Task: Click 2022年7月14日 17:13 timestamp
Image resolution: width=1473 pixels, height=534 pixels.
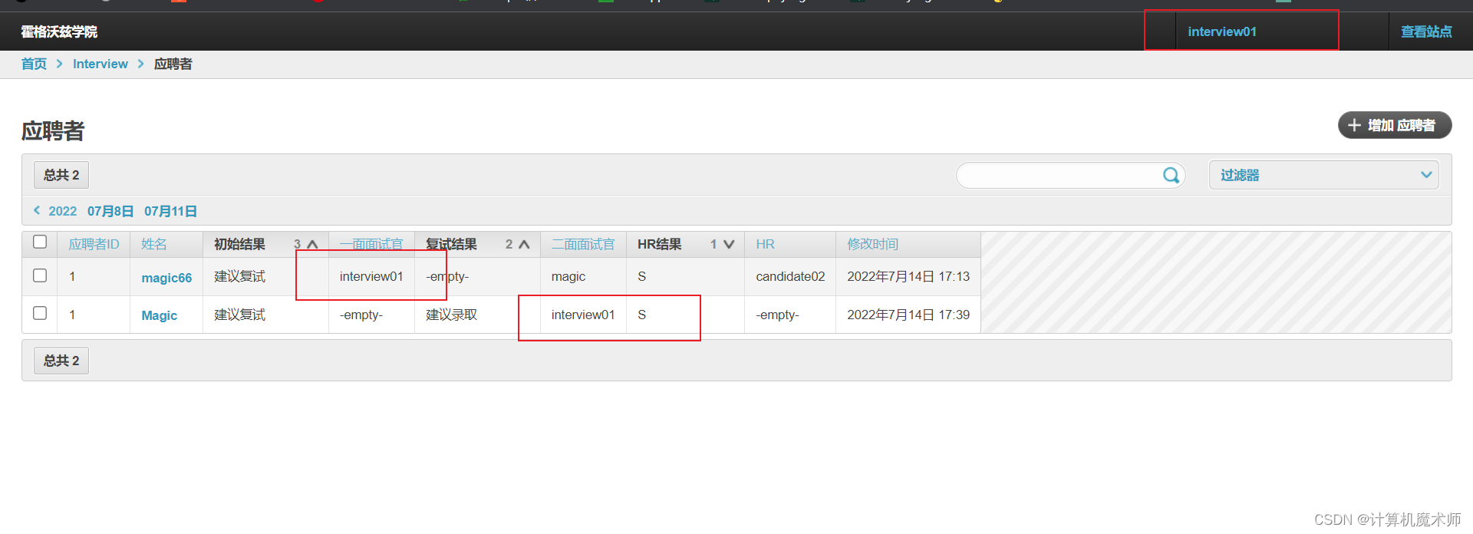Action: [908, 276]
